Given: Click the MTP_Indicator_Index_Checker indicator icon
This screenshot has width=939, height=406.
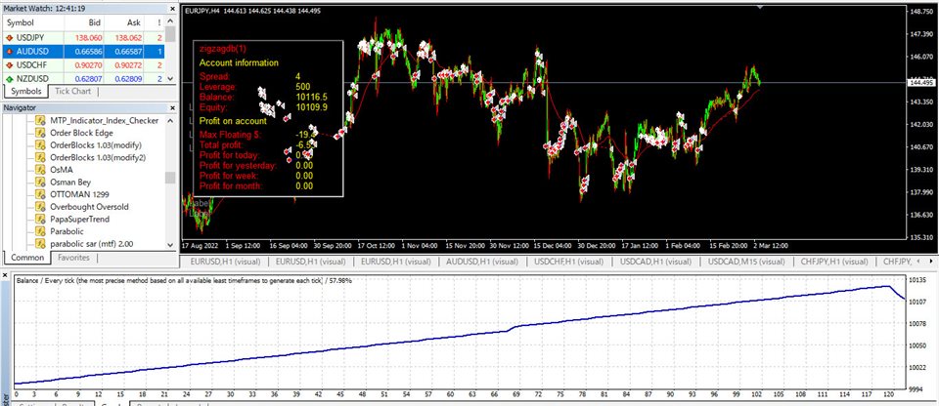Looking at the screenshot, I should [41, 120].
